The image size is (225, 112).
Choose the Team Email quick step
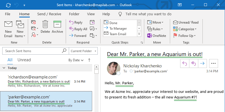120,34
